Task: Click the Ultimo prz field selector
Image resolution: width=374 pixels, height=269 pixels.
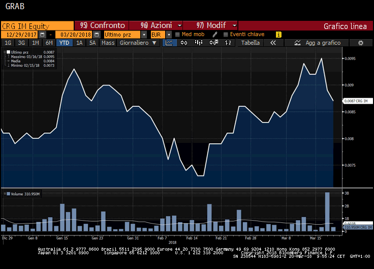Action: (x=122, y=35)
